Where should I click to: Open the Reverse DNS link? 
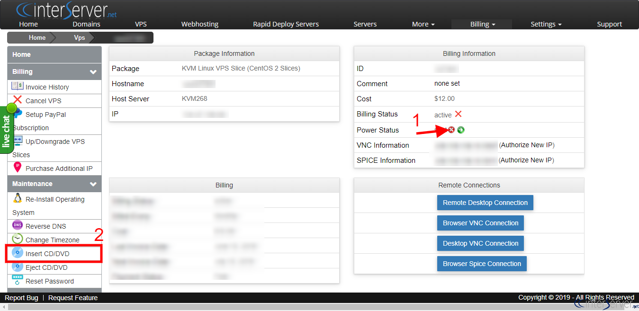46,226
